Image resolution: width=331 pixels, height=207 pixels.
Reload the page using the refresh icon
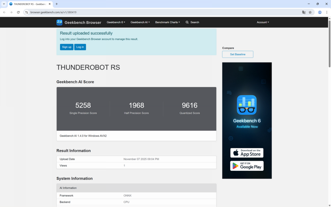coord(18,12)
